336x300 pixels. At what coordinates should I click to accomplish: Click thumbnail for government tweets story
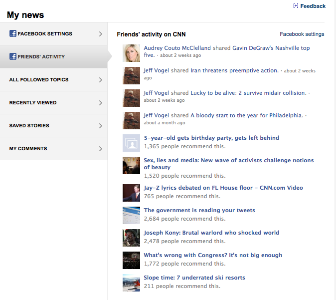click(x=131, y=216)
